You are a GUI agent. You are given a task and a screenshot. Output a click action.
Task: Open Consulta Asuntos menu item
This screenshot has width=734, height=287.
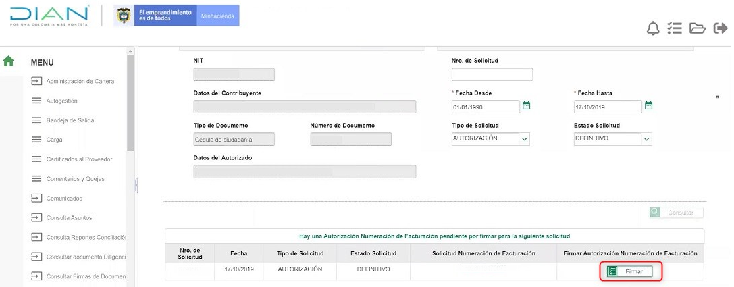tap(69, 218)
